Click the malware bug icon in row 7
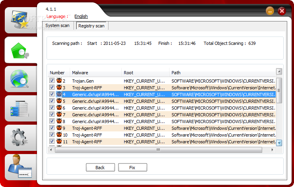 [59, 114]
